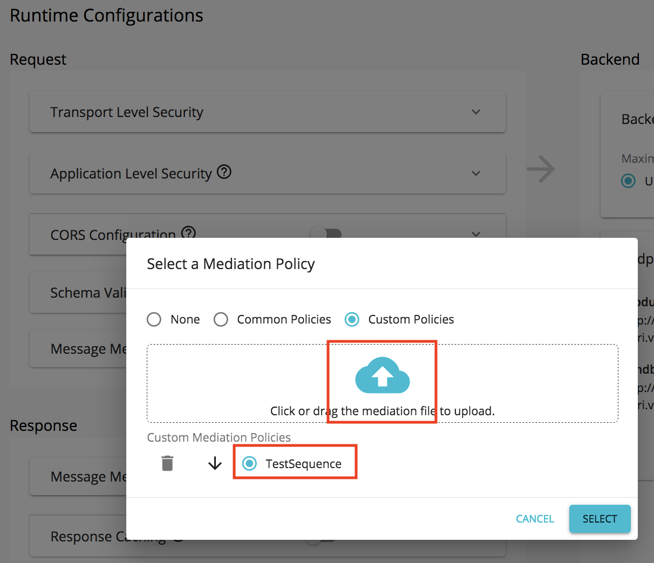The height and width of the screenshot is (563, 654).
Task: Click CANCEL to dismiss the dialog
Action: pos(534,519)
